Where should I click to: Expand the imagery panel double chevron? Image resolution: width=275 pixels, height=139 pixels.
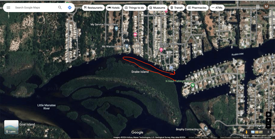click(x=268, y=132)
